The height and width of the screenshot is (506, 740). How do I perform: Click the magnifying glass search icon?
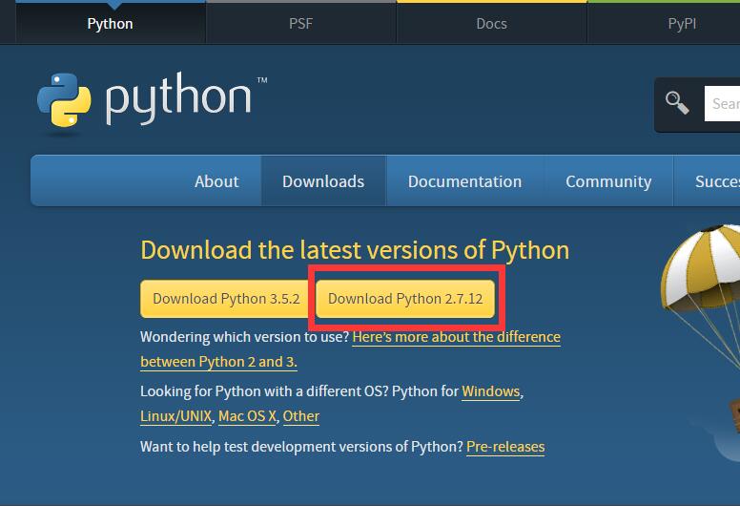pos(677,102)
